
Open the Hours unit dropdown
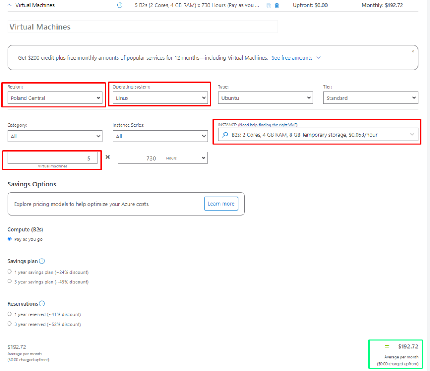coord(185,158)
